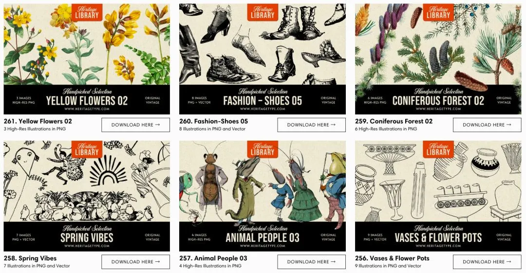Click the title '257. Animal People 03'
Image resolution: width=526 pixels, height=273 pixels.
pyautogui.click(x=213, y=258)
